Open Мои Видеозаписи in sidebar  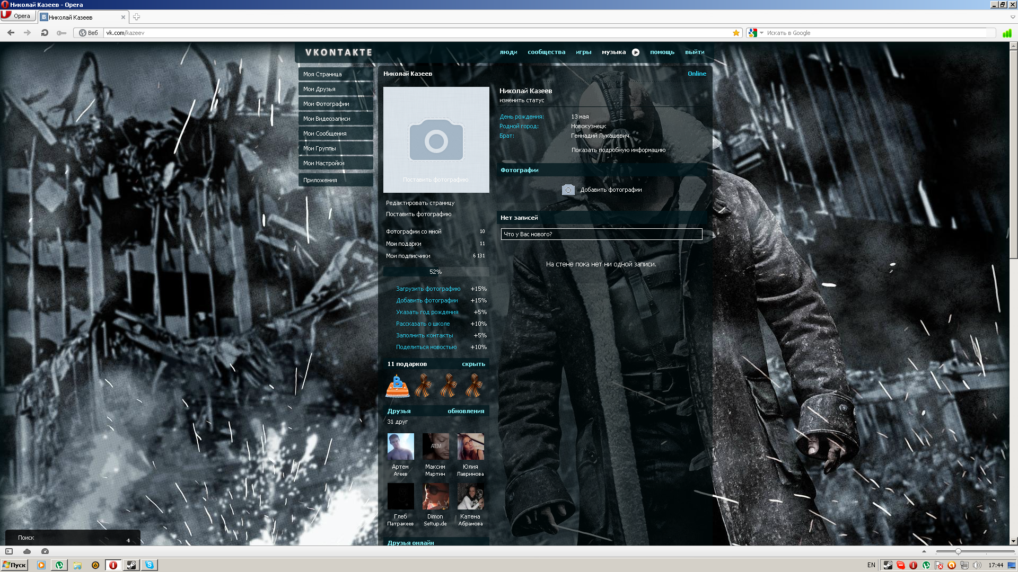336,119
